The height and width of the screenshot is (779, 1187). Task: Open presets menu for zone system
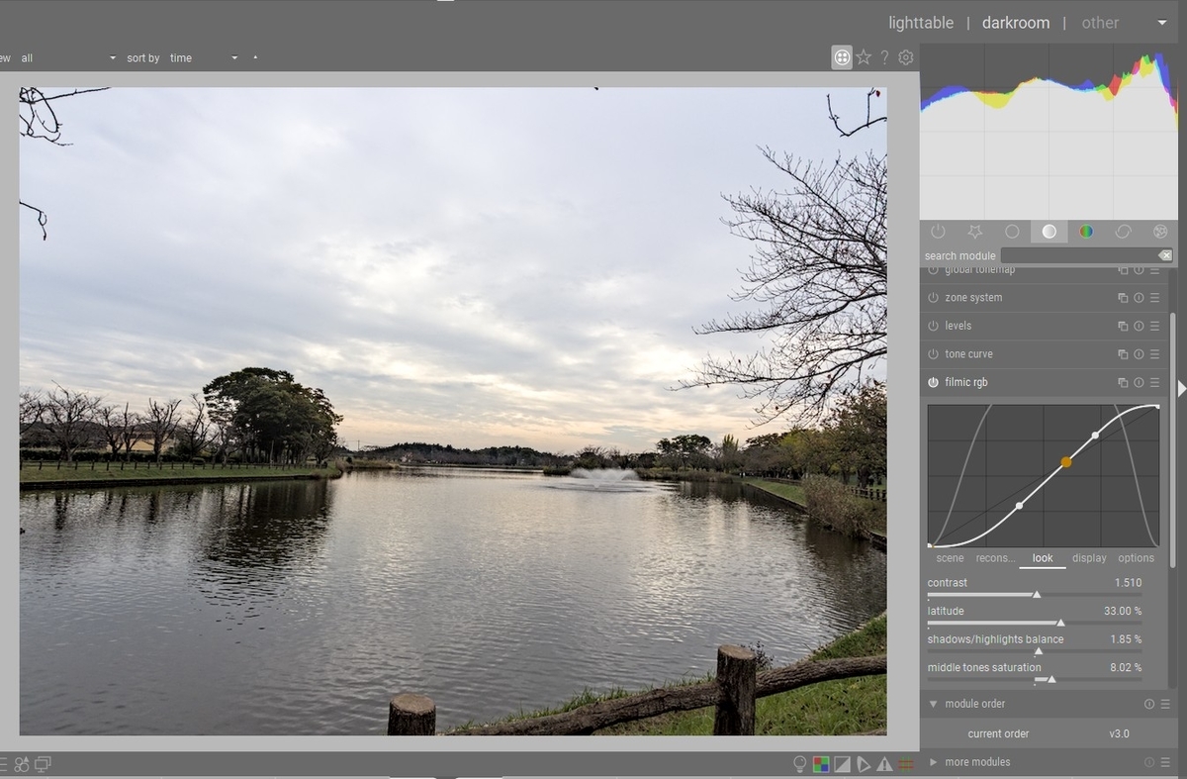1154,298
